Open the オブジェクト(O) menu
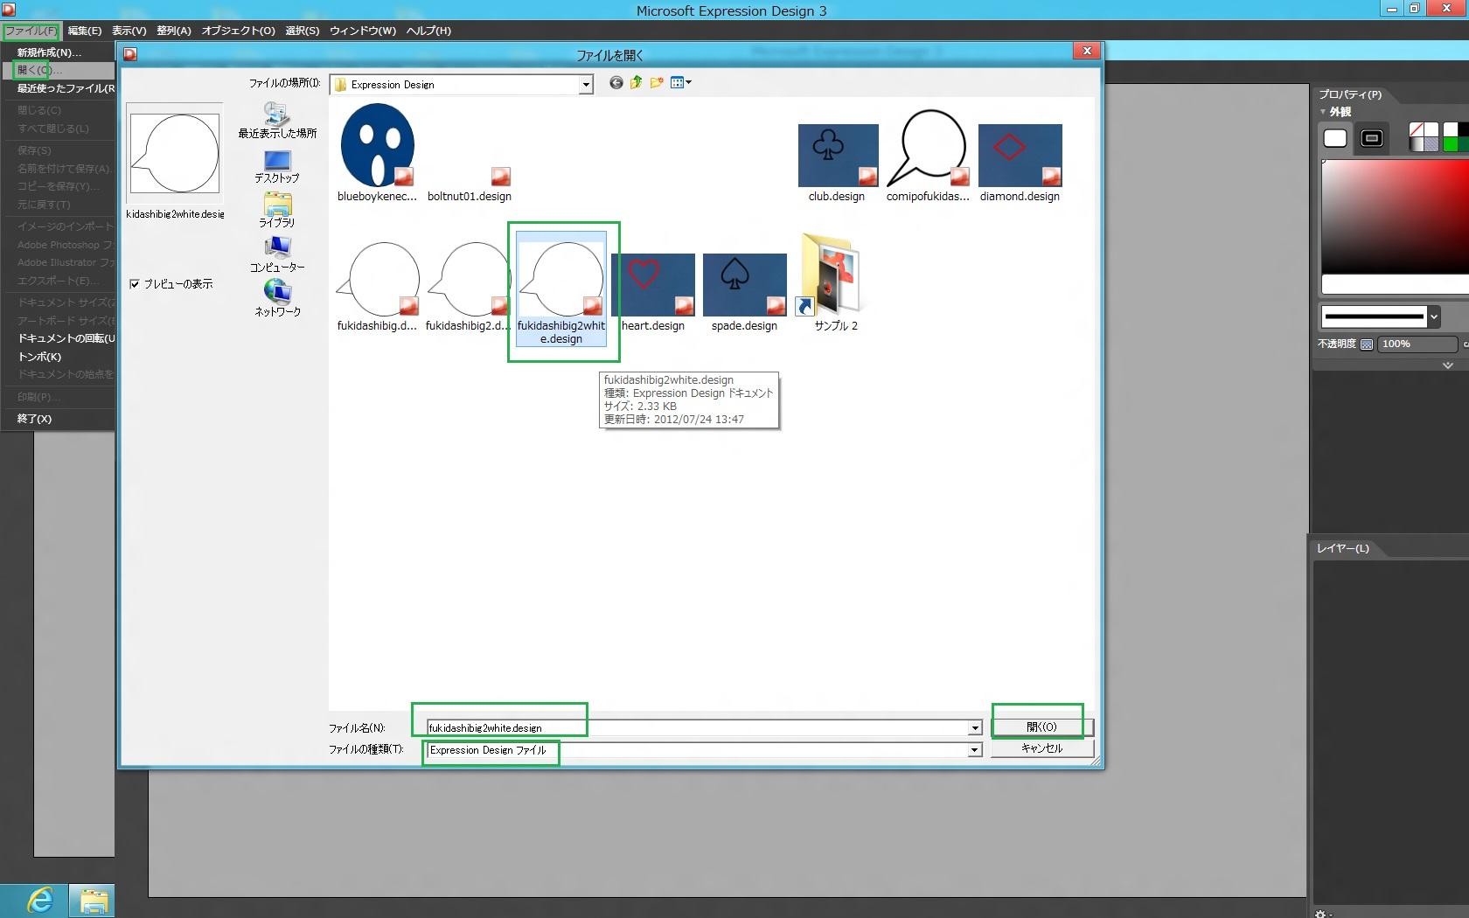The height and width of the screenshot is (918, 1469). [x=239, y=31]
